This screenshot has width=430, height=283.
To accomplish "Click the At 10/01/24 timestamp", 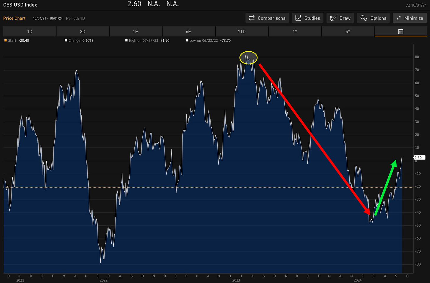I will 416,5.
